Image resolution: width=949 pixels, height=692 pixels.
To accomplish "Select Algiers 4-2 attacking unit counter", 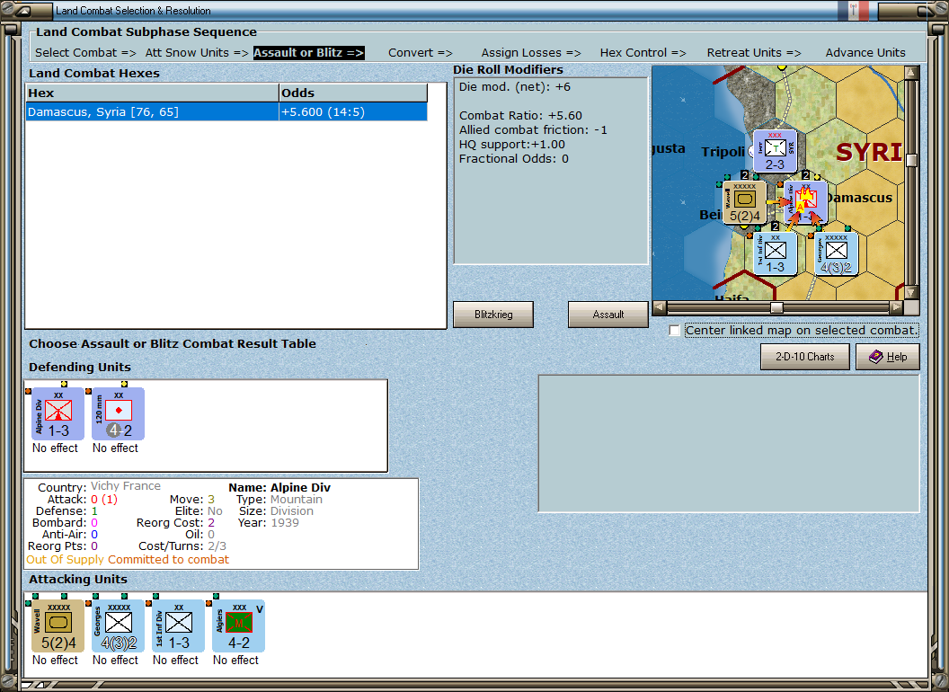I will coord(238,626).
